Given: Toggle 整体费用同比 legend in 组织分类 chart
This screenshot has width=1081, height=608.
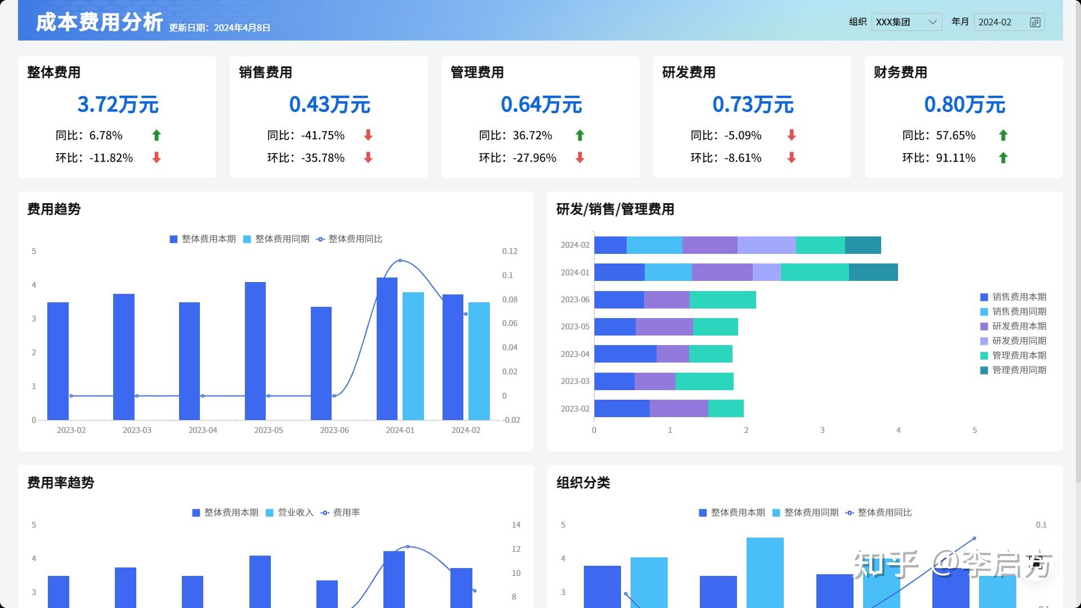Looking at the screenshot, I should 878,513.
